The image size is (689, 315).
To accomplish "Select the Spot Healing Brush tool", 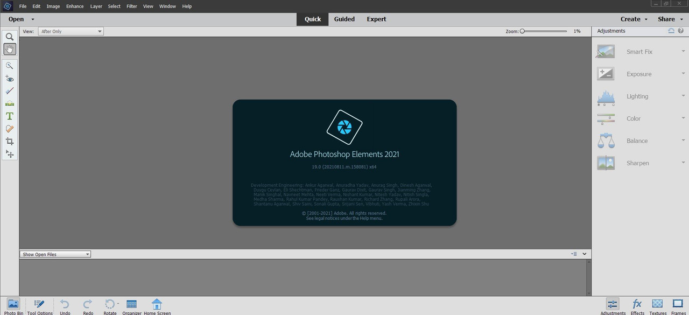I will point(10,129).
